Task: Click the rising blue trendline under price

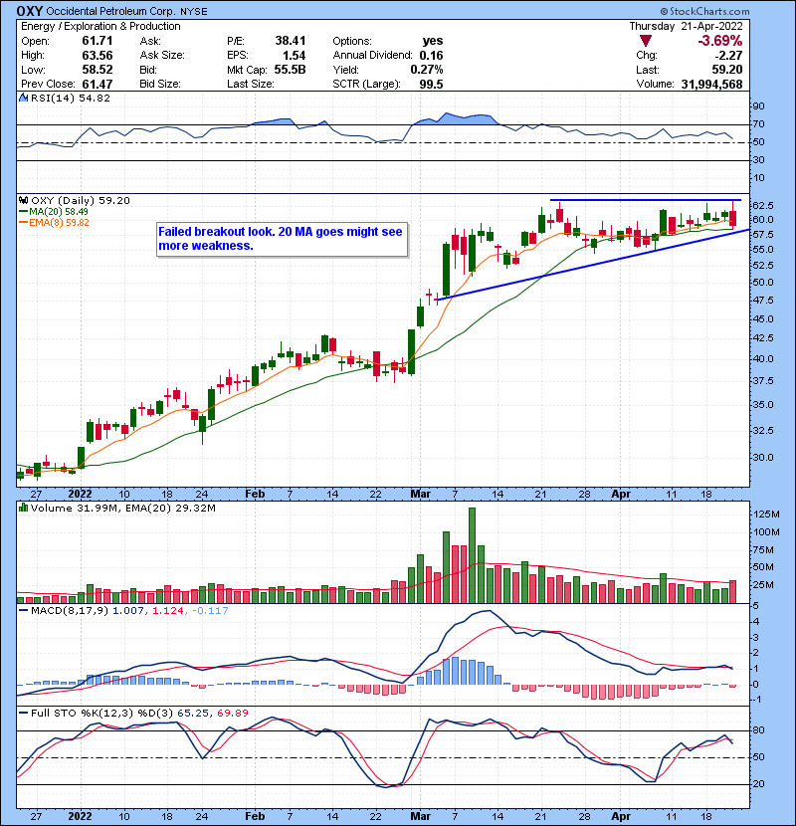Action: click(x=593, y=265)
